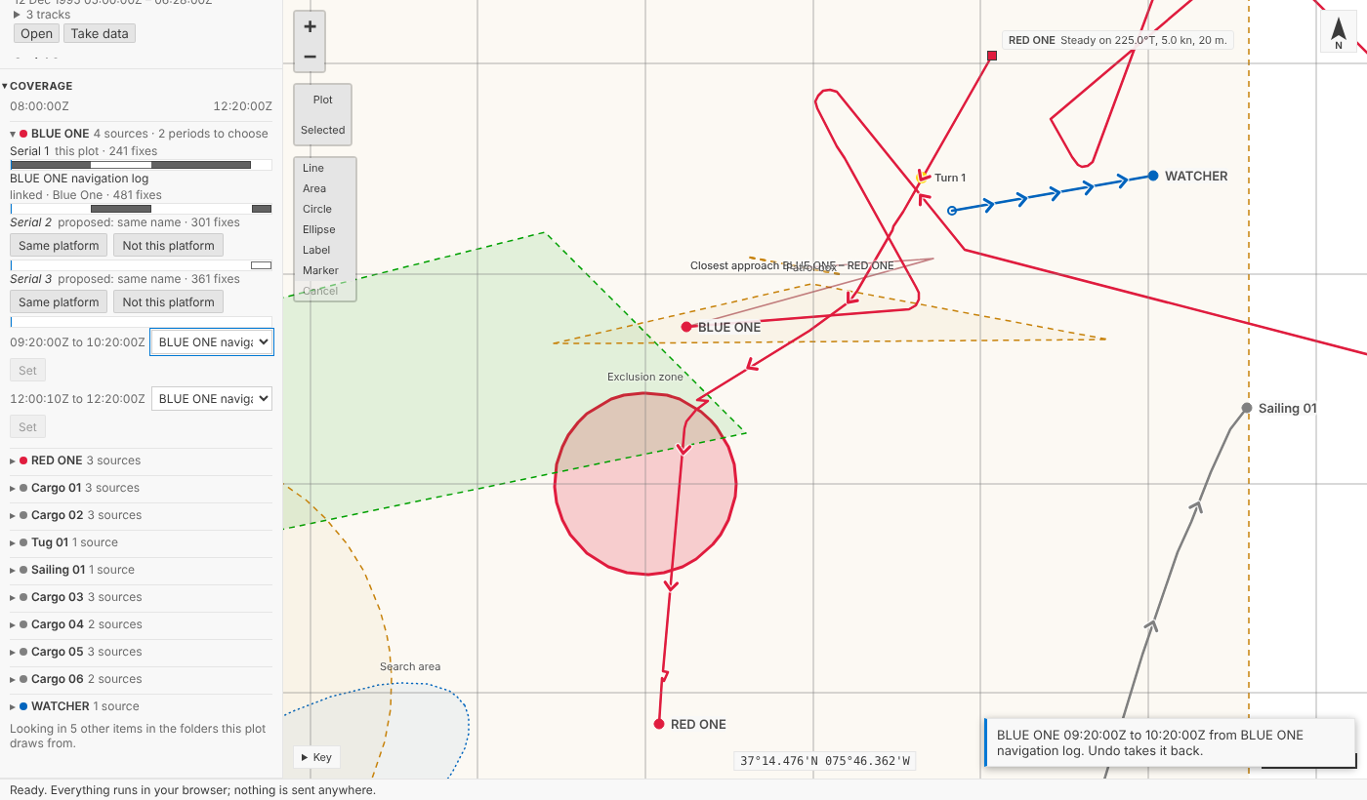Click the WATCHER track start circle
Image resolution: width=1367 pixels, height=800 pixels.
(x=952, y=211)
